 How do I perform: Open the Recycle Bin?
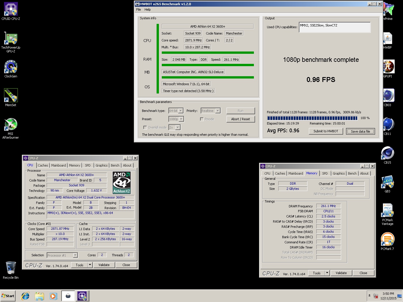pos(11,270)
